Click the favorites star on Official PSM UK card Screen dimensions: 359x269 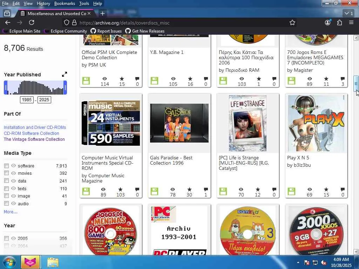[x=122, y=79]
